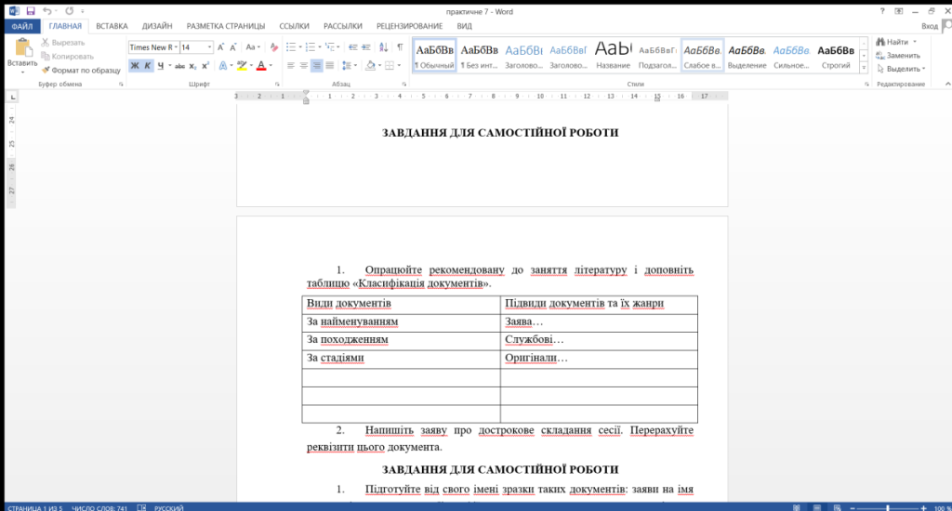Viewport: 952px width, 511px height.
Task: Select the Название style thumbnail
Action: tap(613, 55)
